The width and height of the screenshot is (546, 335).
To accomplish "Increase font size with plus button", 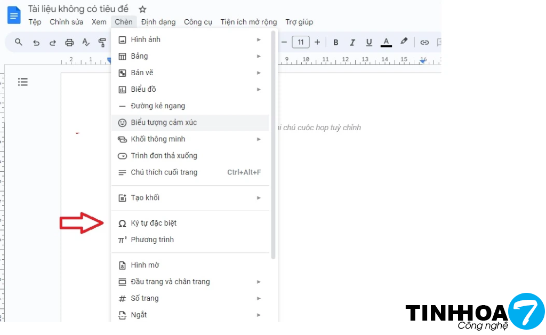I will [x=317, y=42].
